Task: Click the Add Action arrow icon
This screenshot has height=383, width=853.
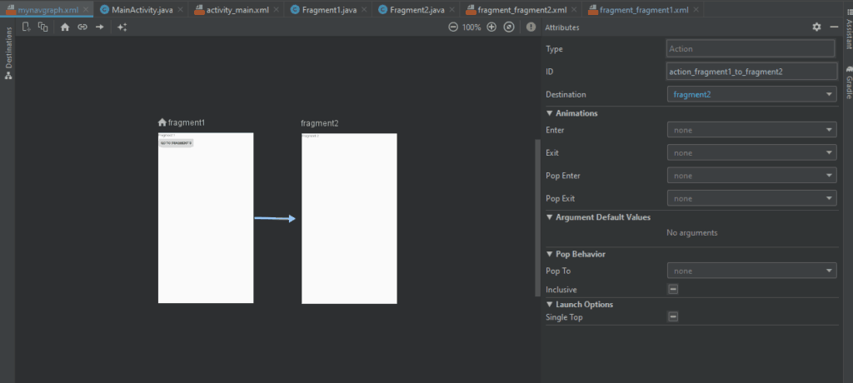Action: pyautogui.click(x=100, y=27)
